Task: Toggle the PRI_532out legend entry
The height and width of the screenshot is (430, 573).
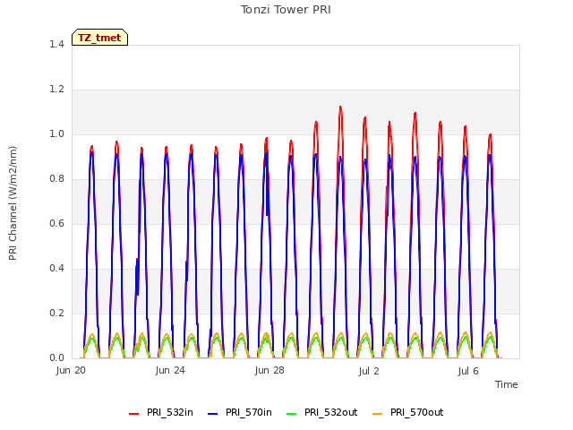Action: click(322, 413)
